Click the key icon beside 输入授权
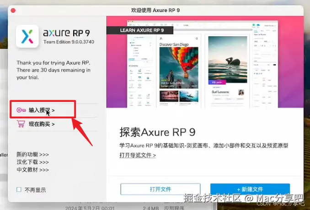The height and width of the screenshot is (210, 310). coord(21,110)
